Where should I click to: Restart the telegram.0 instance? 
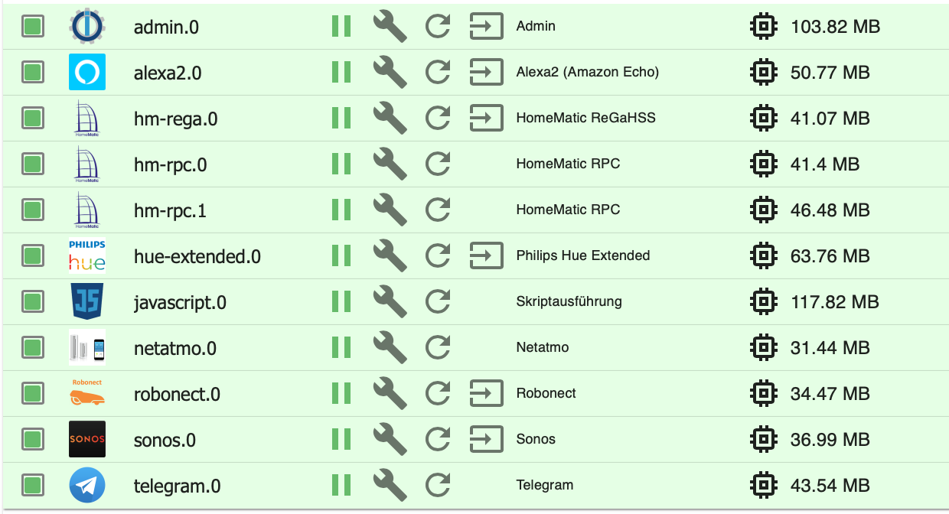(438, 486)
